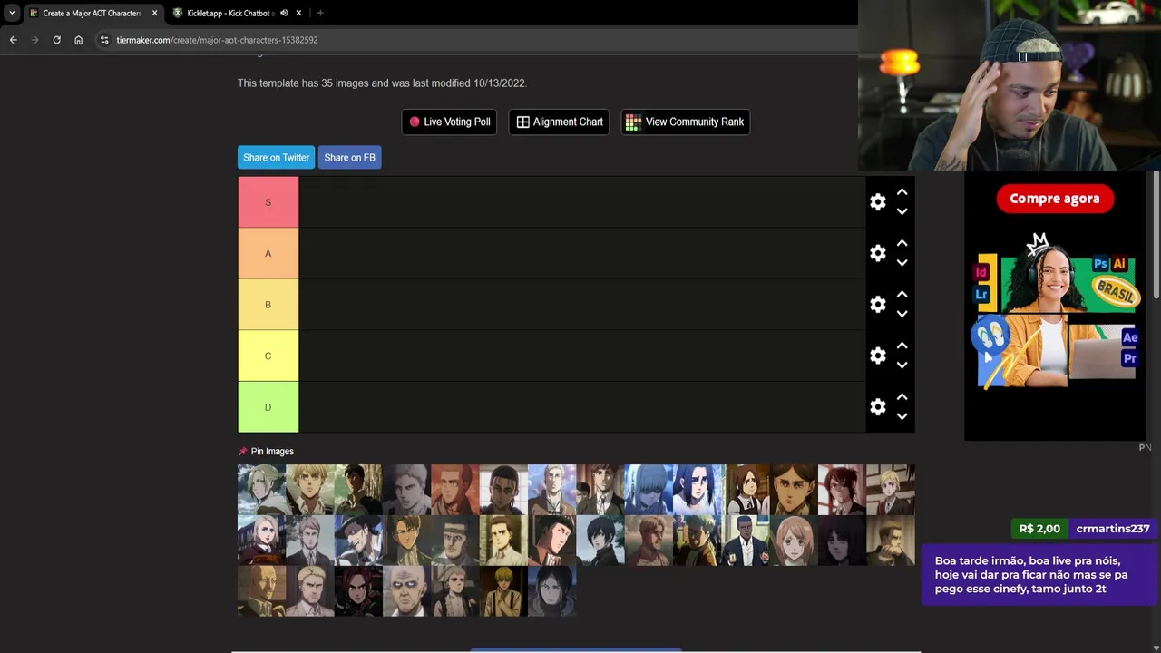This screenshot has width=1161, height=653.
Task: Click Share on Twitter button
Action: [x=276, y=157]
